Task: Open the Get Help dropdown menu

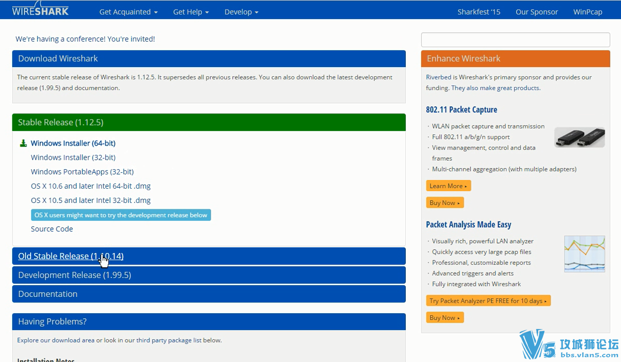Action: (x=191, y=12)
